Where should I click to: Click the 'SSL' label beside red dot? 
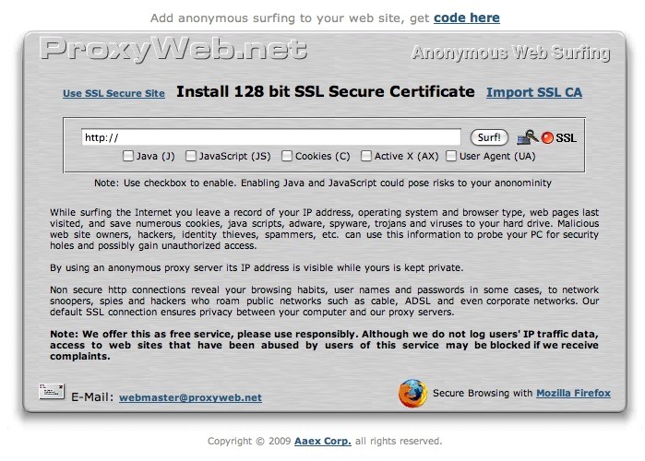(x=566, y=138)
